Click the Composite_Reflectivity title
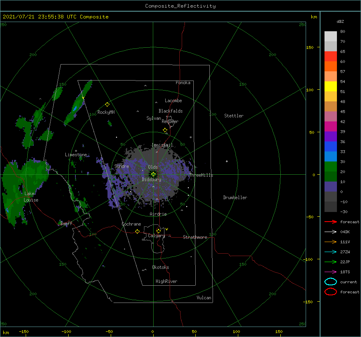 tap(180, 6)
